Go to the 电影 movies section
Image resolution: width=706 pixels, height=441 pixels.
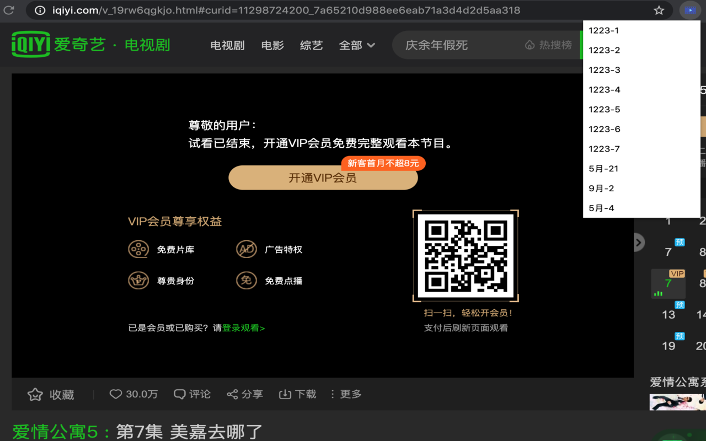pos(272,45)
